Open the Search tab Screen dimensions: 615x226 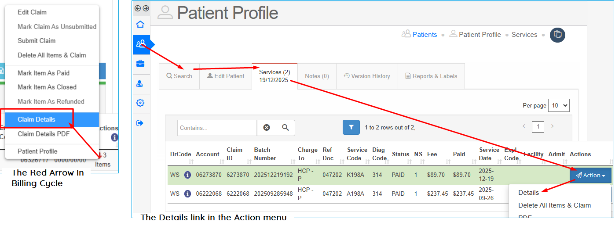coord(179,76)
